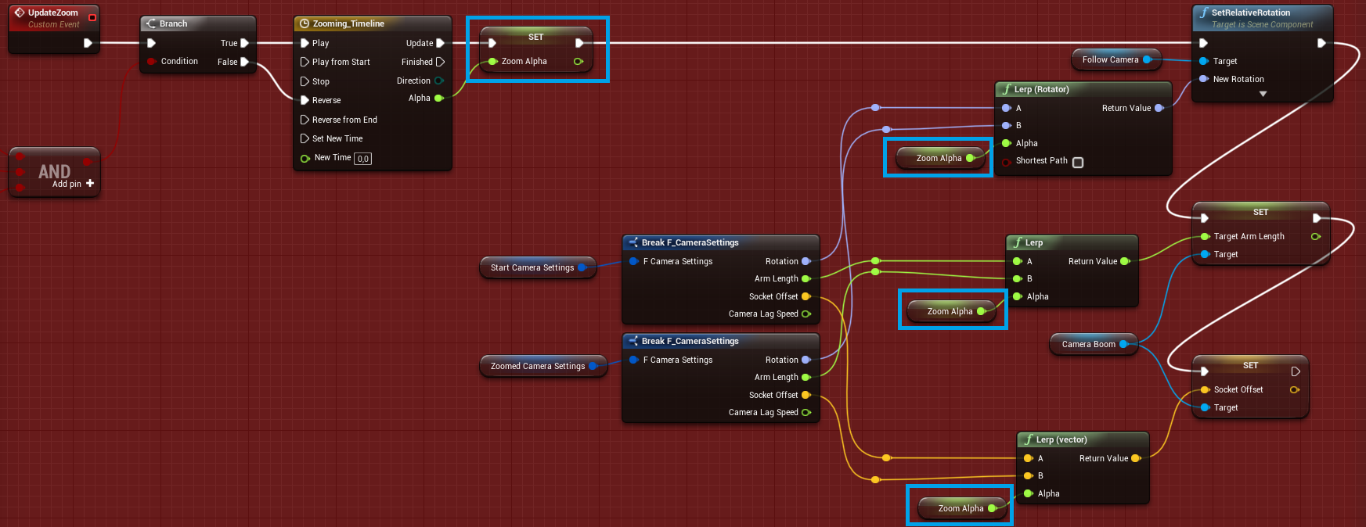Viewport: 1366px width, 527px height.
Task: Click the red delegate pin on UpdateZoom event
Action: coord(92,17)
